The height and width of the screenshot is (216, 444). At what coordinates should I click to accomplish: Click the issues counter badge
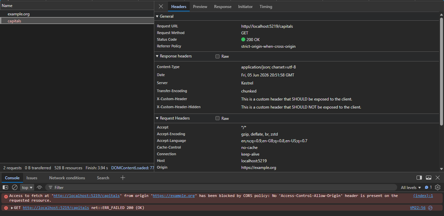point(428,187)
